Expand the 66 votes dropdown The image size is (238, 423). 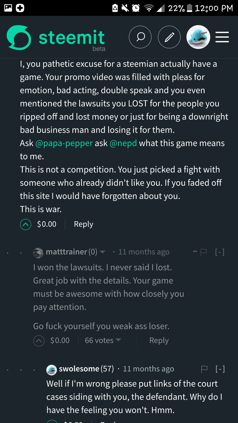coord(103,340)
